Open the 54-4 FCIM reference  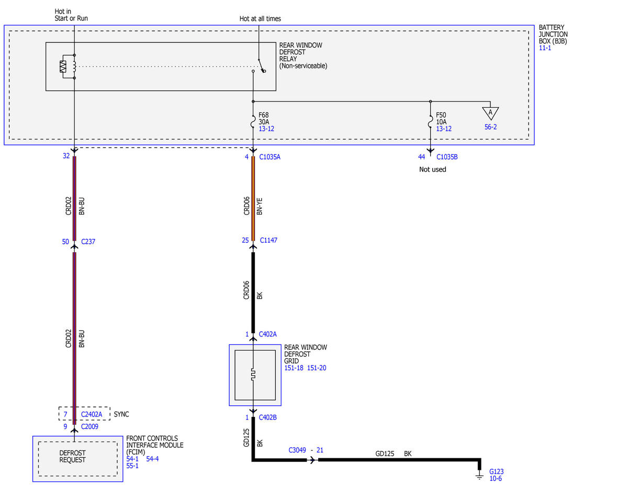click(x=152, y=459)
